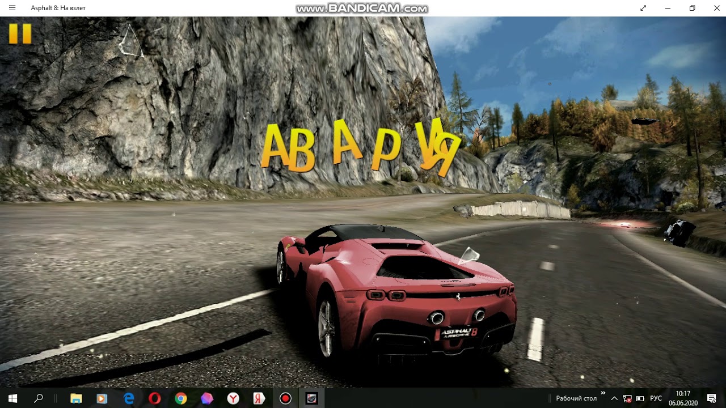This screenshot has width=726, height=408.
Task: Switch to the Bandicam recorder on the taskbar
Action: point(285,398)
